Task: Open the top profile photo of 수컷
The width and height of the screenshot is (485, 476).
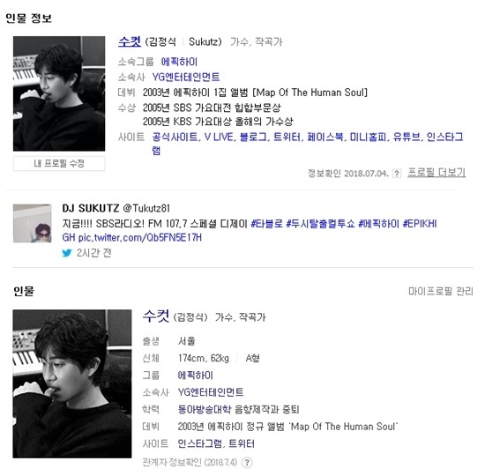Action: pos(59,93)
